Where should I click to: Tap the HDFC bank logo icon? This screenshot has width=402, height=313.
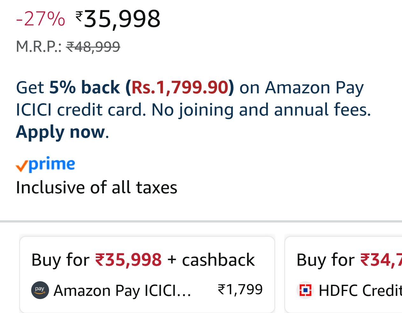point(305,290)
